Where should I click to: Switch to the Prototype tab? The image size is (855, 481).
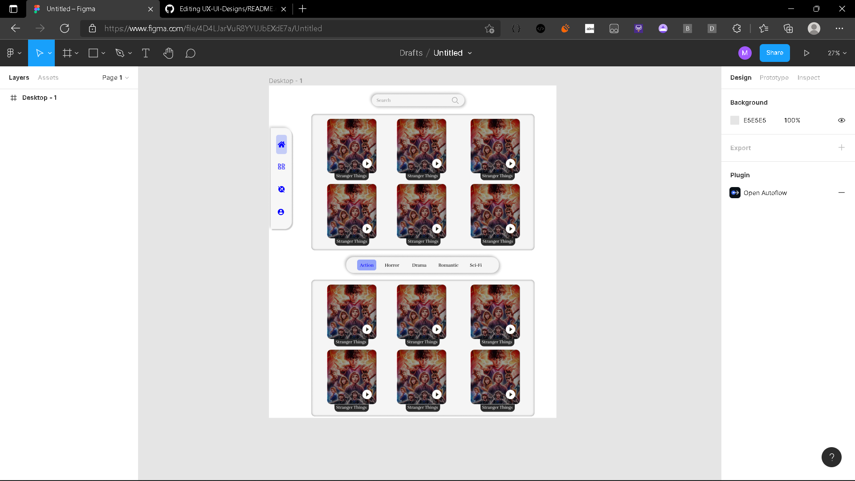coord(774,77)
